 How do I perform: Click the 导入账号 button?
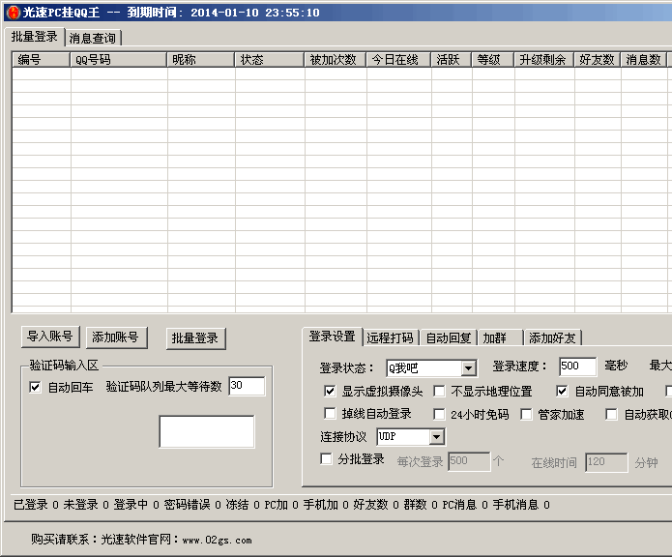click(50, 337)
